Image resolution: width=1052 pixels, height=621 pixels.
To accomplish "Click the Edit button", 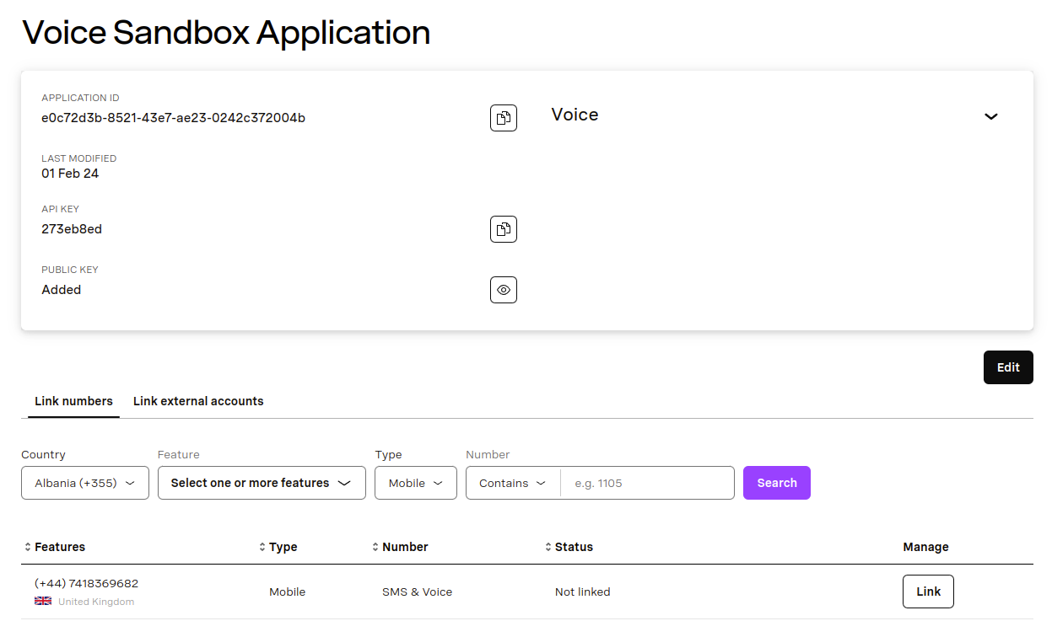I will [1007, 367].
